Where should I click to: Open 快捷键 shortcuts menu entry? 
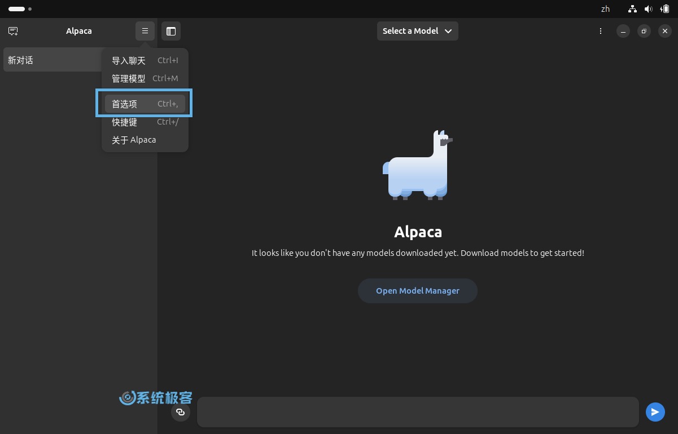click(x=145, y=122)
